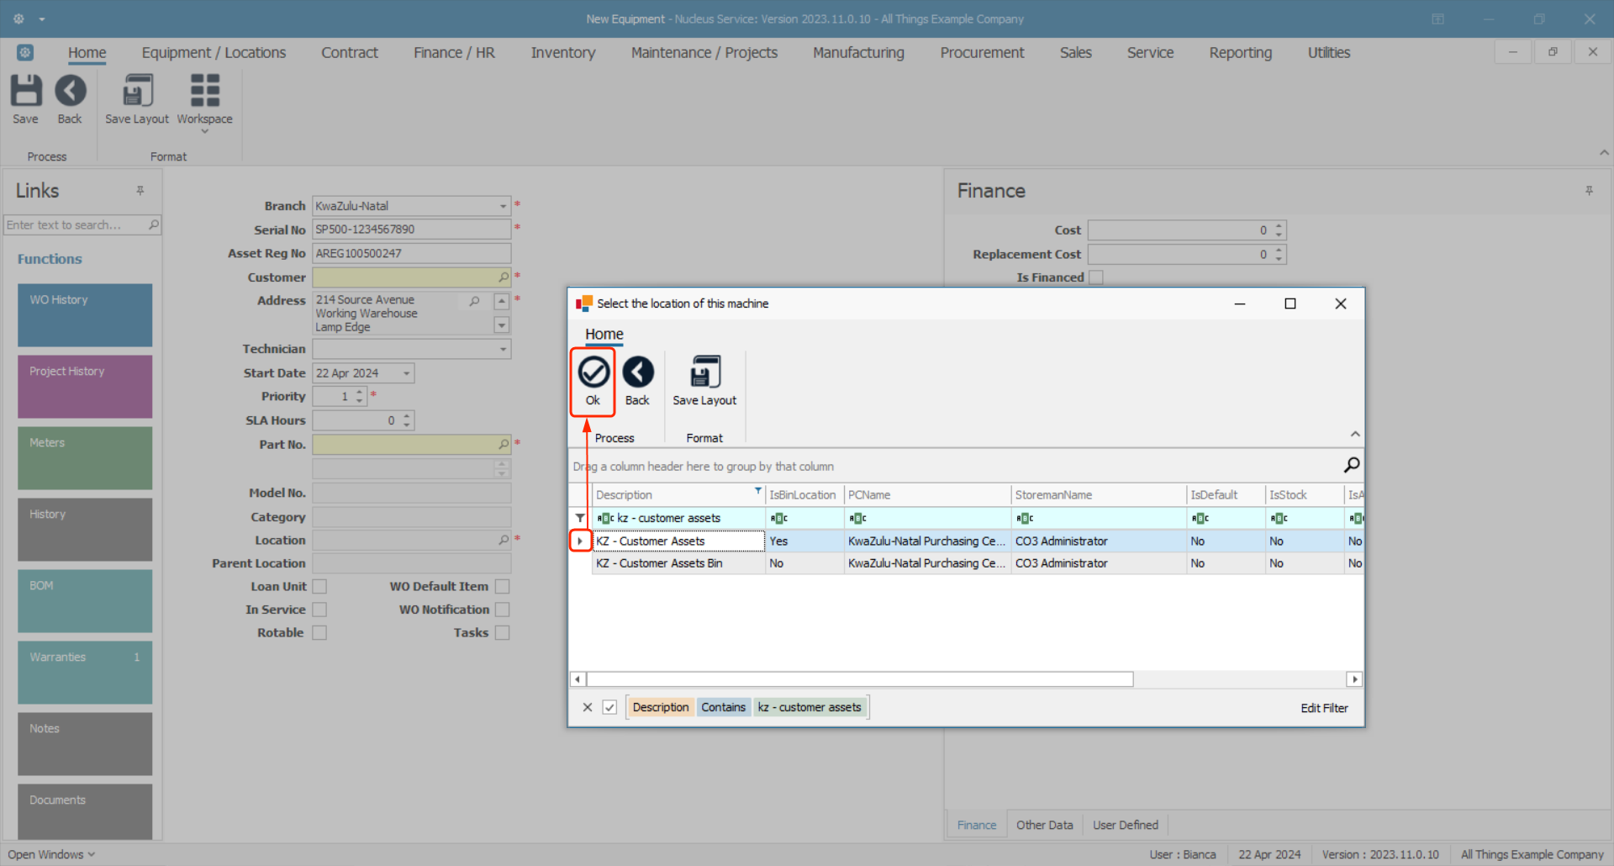1614x866 pixels.
Task: Click the Ok checkmark icon in dialog
Action: (x=593, y=371)
